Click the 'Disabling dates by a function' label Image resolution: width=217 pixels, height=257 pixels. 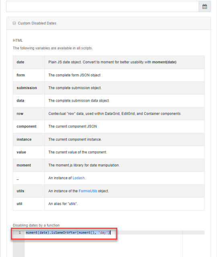pyautogui.click(x=36, y=225)
